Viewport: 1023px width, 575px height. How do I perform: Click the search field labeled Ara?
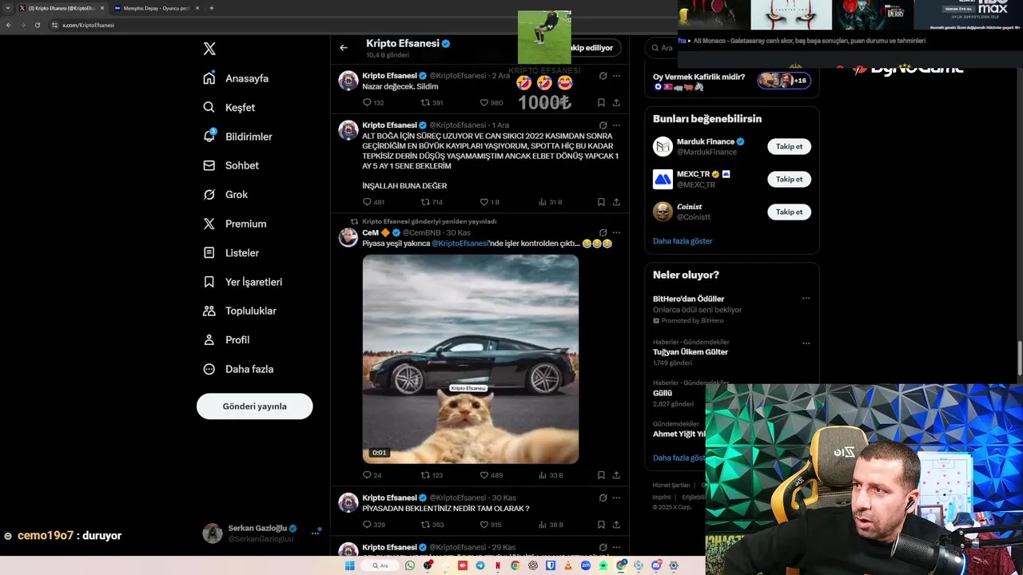[662, 48]
